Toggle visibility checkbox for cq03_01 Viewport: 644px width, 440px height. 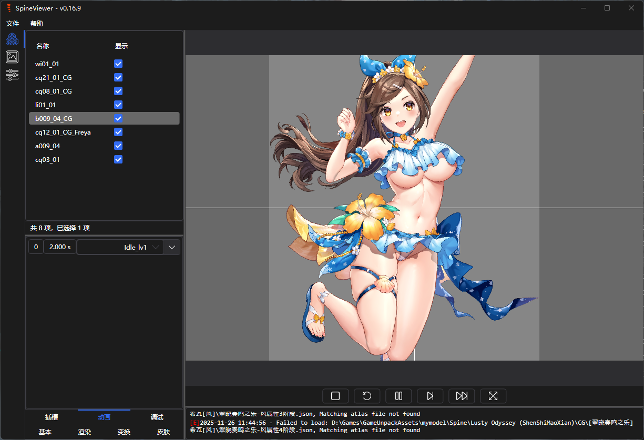[118, 159]
